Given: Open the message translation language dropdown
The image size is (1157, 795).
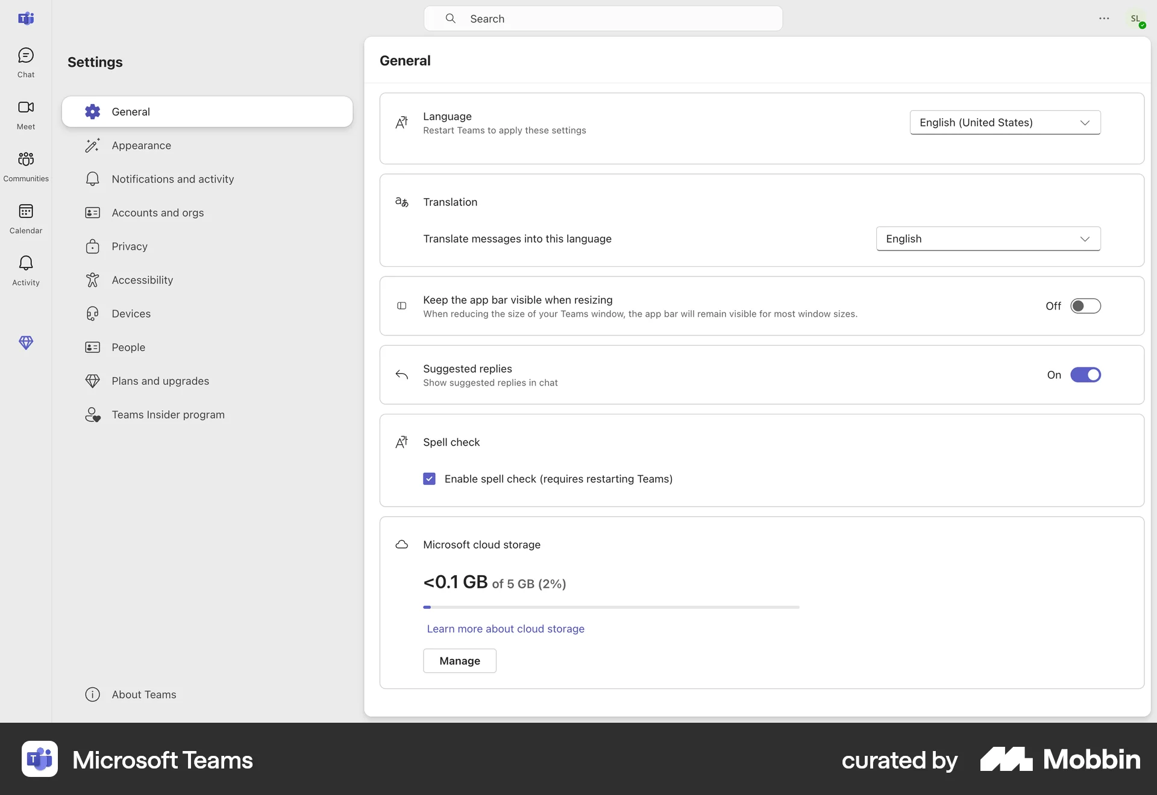Looking at the screenshot, I should coord(988,238).
